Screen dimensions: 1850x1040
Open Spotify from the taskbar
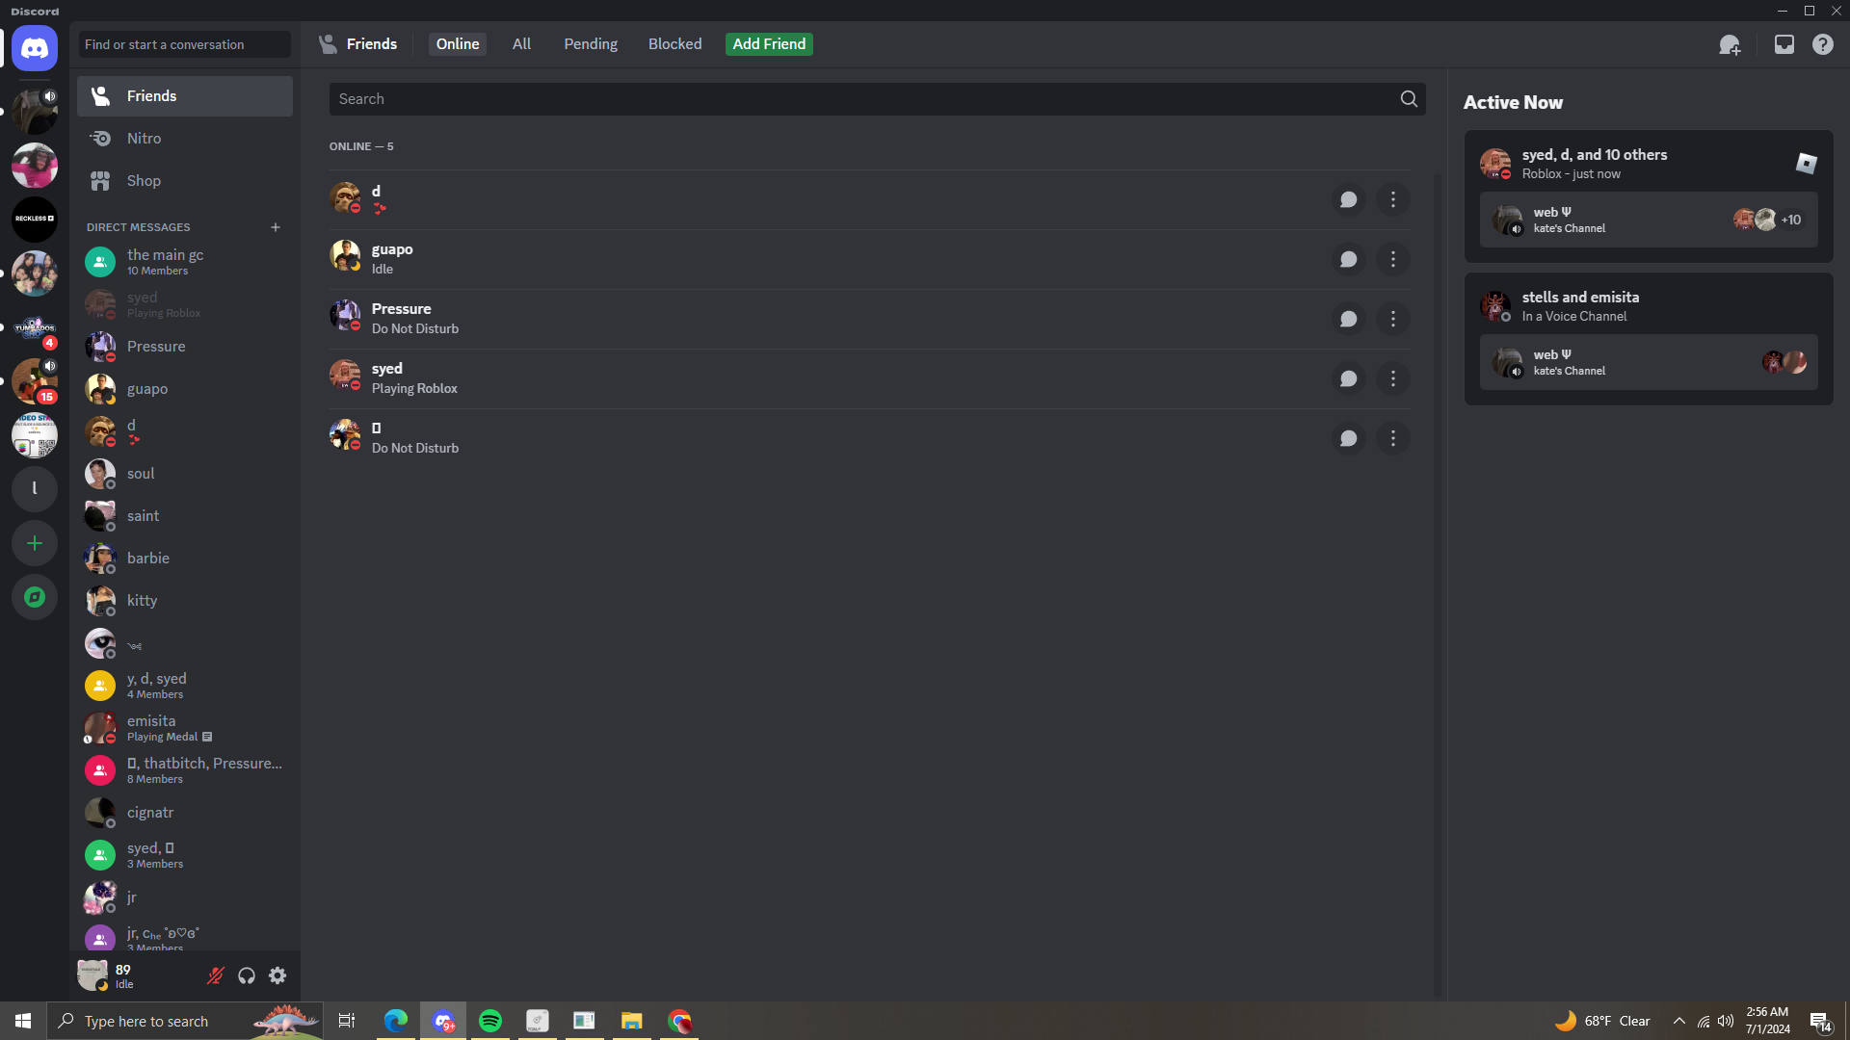tap(490, 1021)
